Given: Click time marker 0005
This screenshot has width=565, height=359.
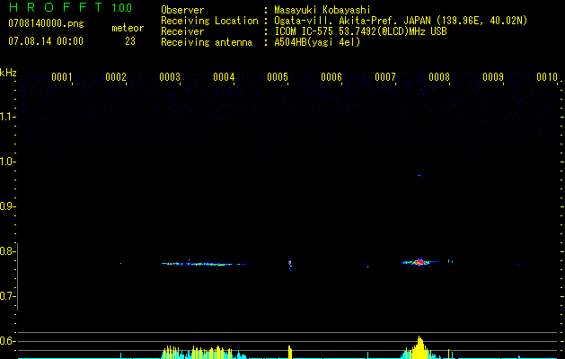Looking at the screenshot, I should pos(278,77).
